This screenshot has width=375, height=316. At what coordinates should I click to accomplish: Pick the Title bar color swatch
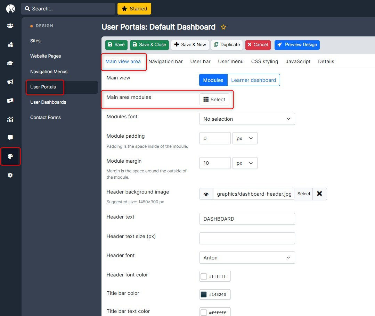click(204, 294)
